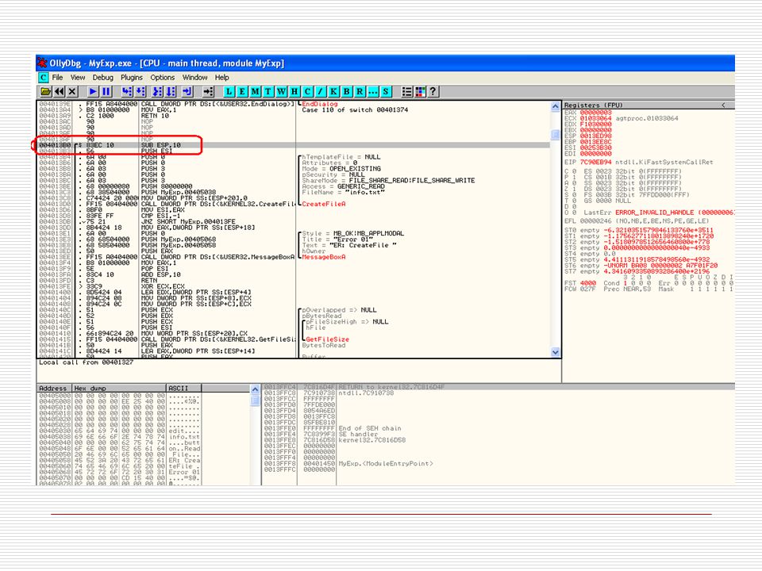
Task: Select the ECX register value 01033064
Action: click(x=596, y=118)
